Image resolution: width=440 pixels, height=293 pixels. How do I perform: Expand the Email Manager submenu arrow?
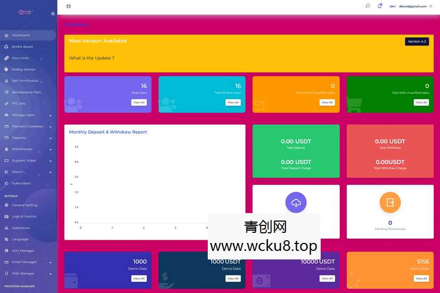[x=51, y=262]
